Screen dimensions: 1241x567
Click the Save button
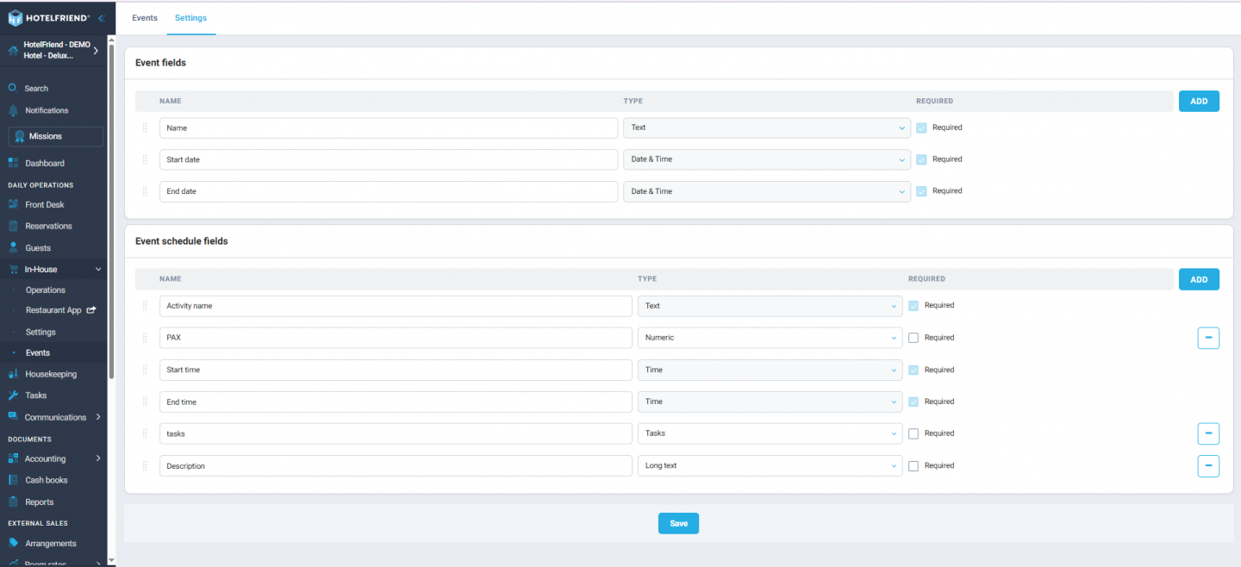pos(678,523)
